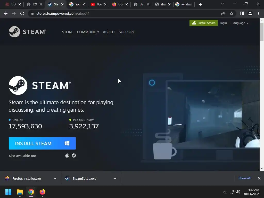Close the YouTube tab

pyautogui.click(x=105, y=4)
